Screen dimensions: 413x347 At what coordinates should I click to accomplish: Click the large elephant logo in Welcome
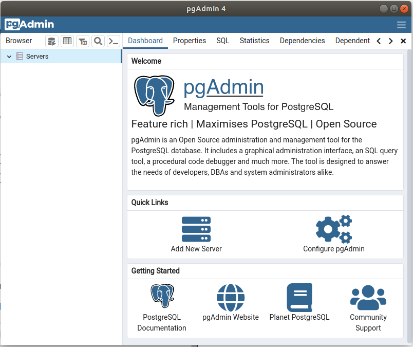154,96
